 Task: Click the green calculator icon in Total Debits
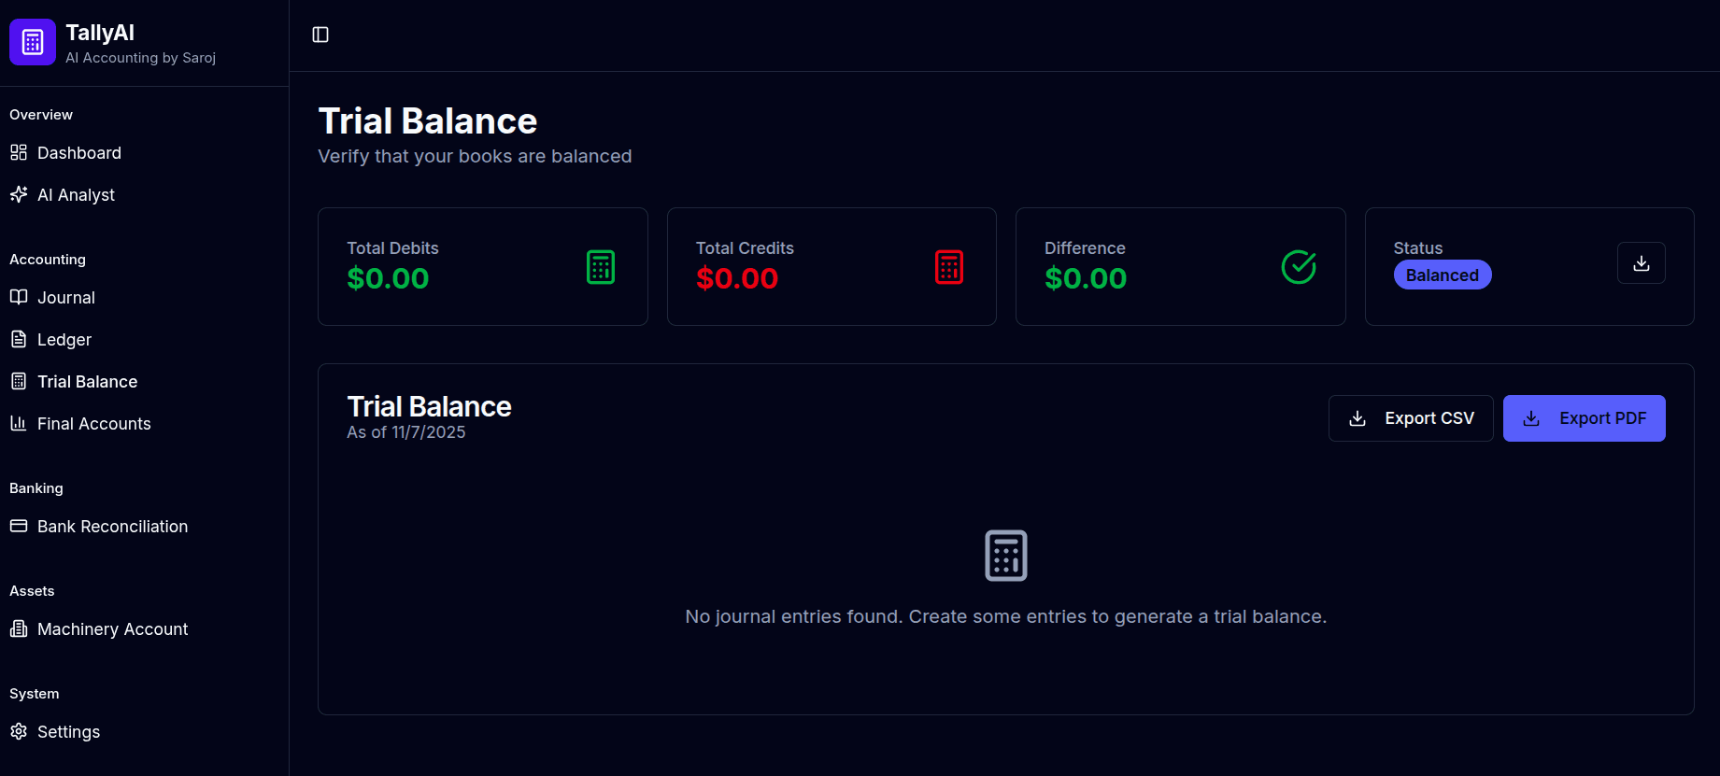601,267
